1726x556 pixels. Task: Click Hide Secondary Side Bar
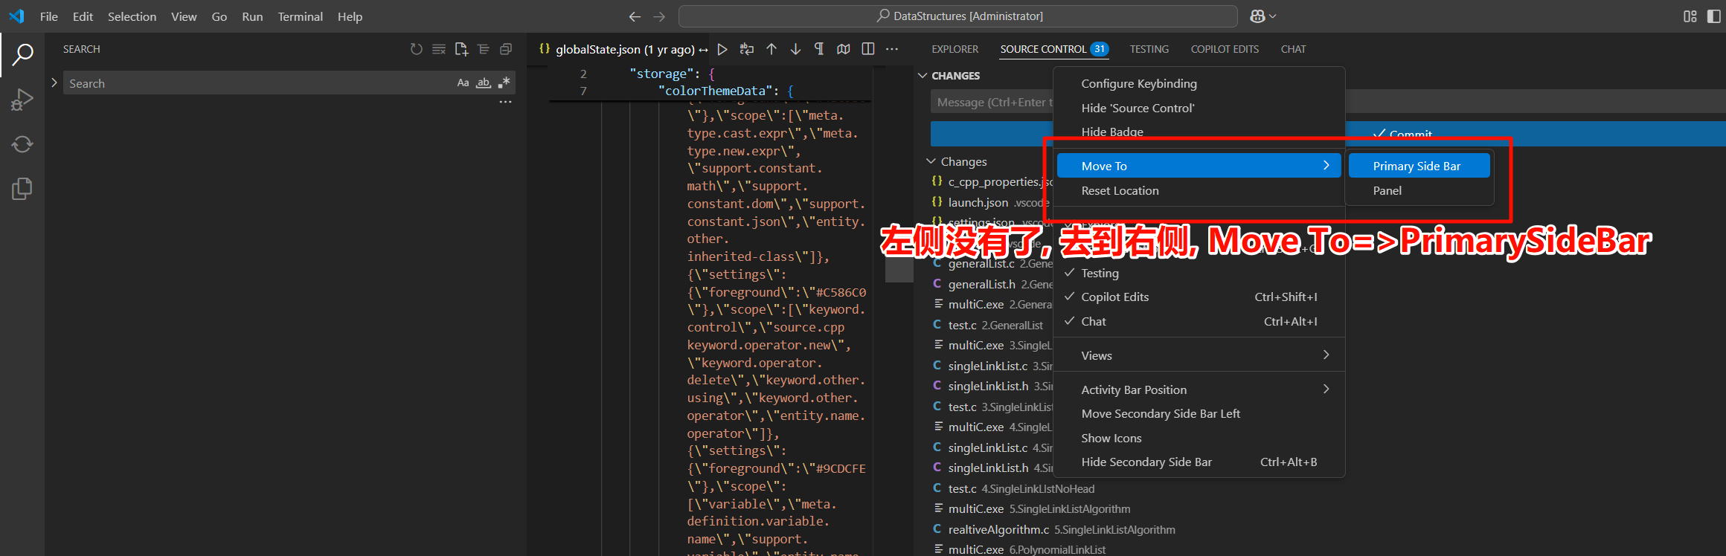coord(1146,462)
